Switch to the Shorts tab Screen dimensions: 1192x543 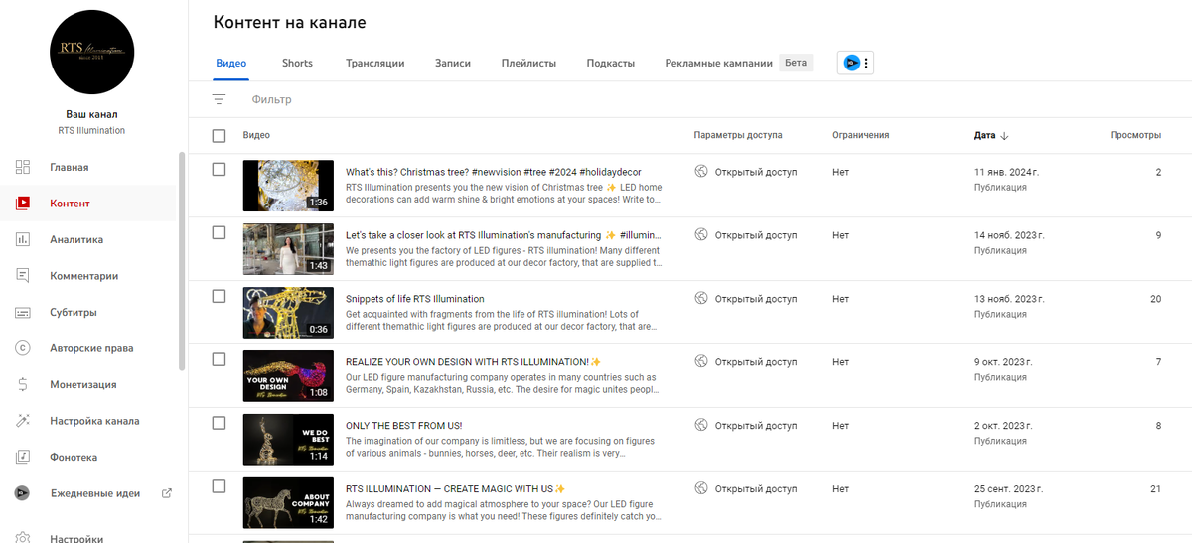coord(297,63)
